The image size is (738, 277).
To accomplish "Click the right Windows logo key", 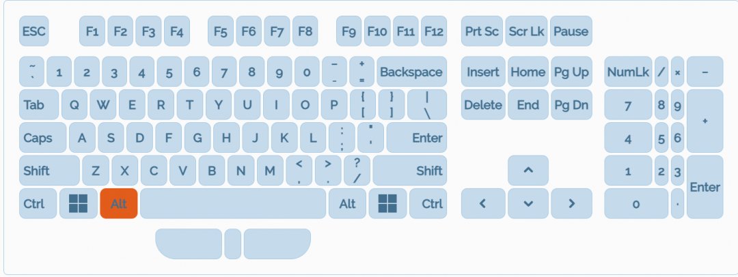I will [x=387, y=203].
